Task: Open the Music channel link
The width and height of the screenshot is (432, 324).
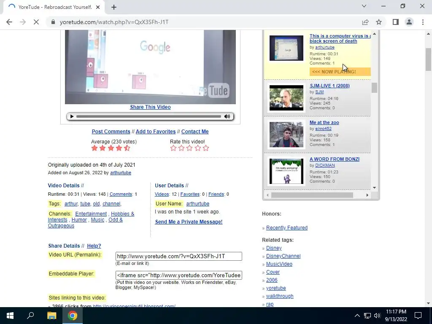Action: (x=97, y=220)
